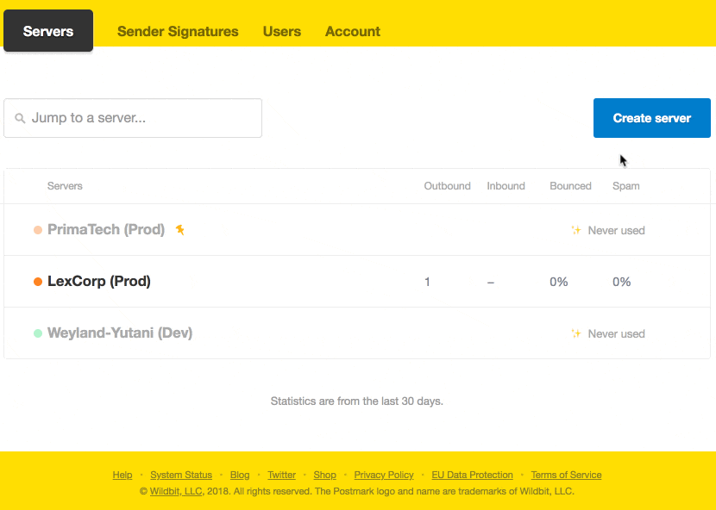This screenshot has height=510, width=716.
Task: Click the Inbound column header
Action: point(506,186)
